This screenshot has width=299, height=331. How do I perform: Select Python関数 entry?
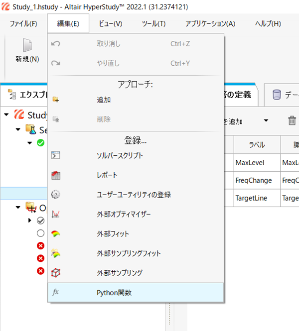coord(136,292)
